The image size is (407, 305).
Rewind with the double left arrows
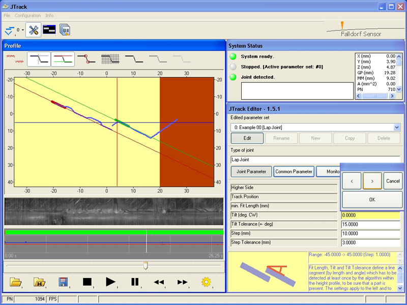tap(159, 282)
